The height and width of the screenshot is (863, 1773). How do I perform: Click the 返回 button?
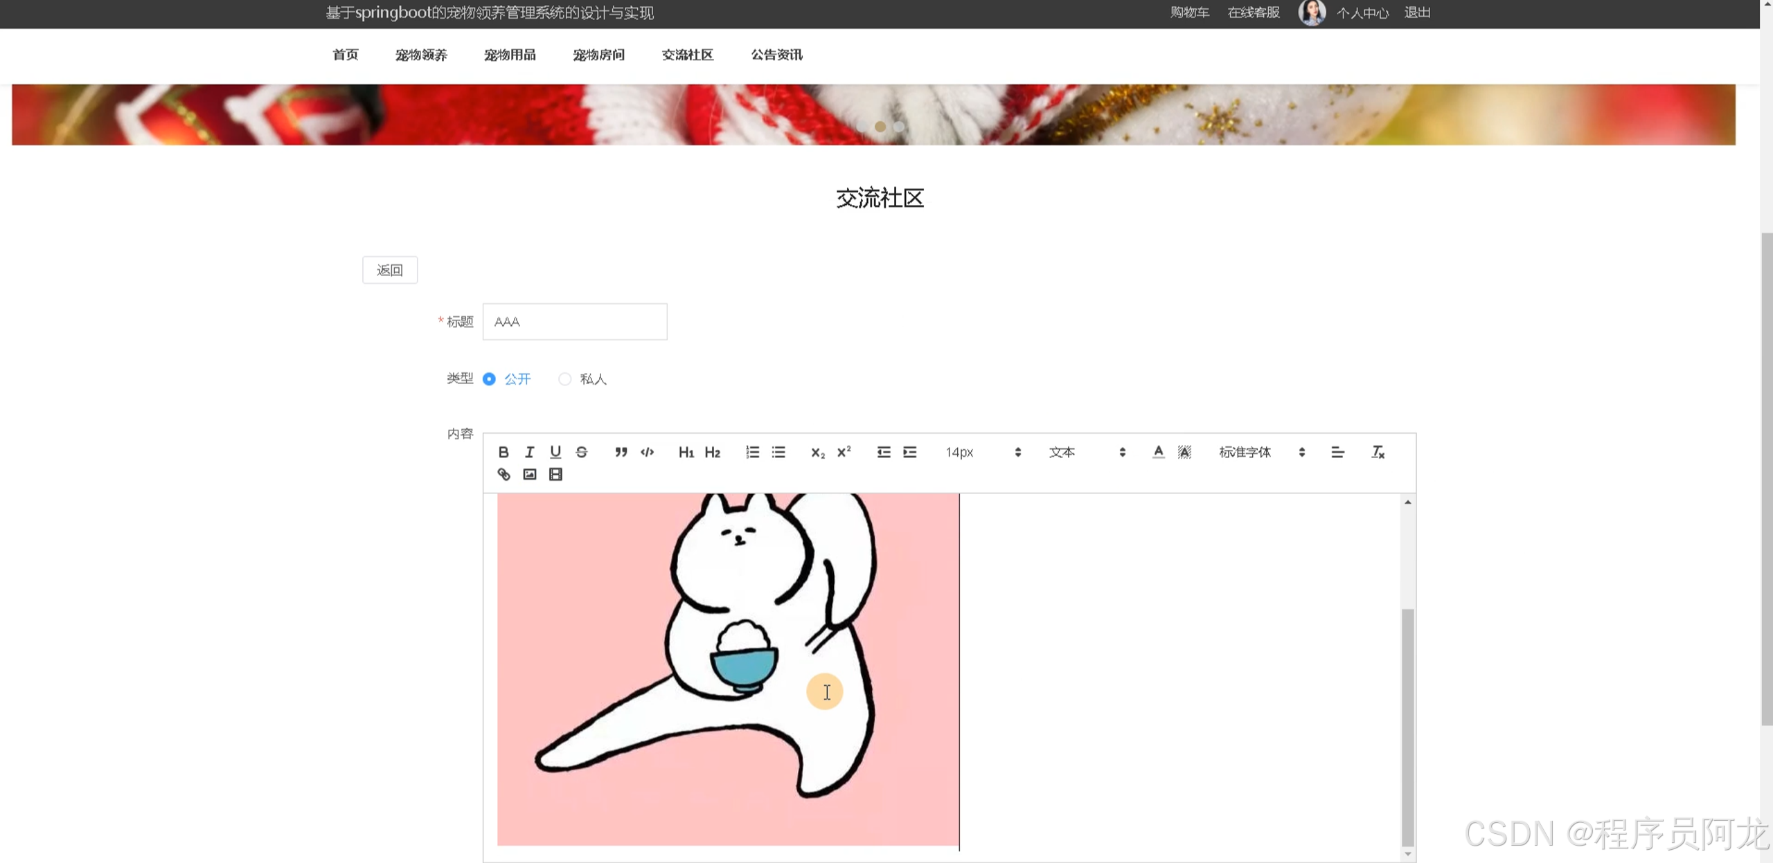390,270
